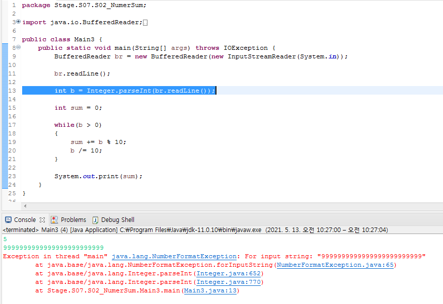This screenshot has width=443, height=304.
Task: Click the 'Exception in thread "main"' text
Action: (55, 257)
